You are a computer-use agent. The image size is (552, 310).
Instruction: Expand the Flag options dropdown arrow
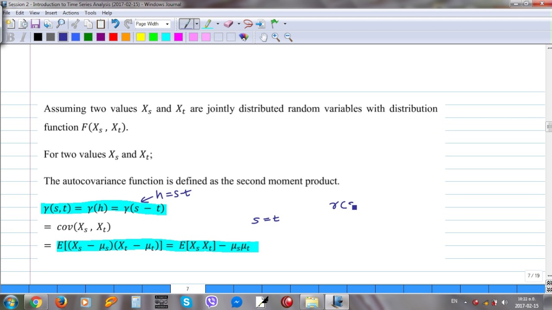click(x=285, y=24)
